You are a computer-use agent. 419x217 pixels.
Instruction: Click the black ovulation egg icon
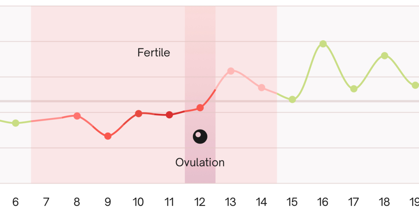pos(200,137)
